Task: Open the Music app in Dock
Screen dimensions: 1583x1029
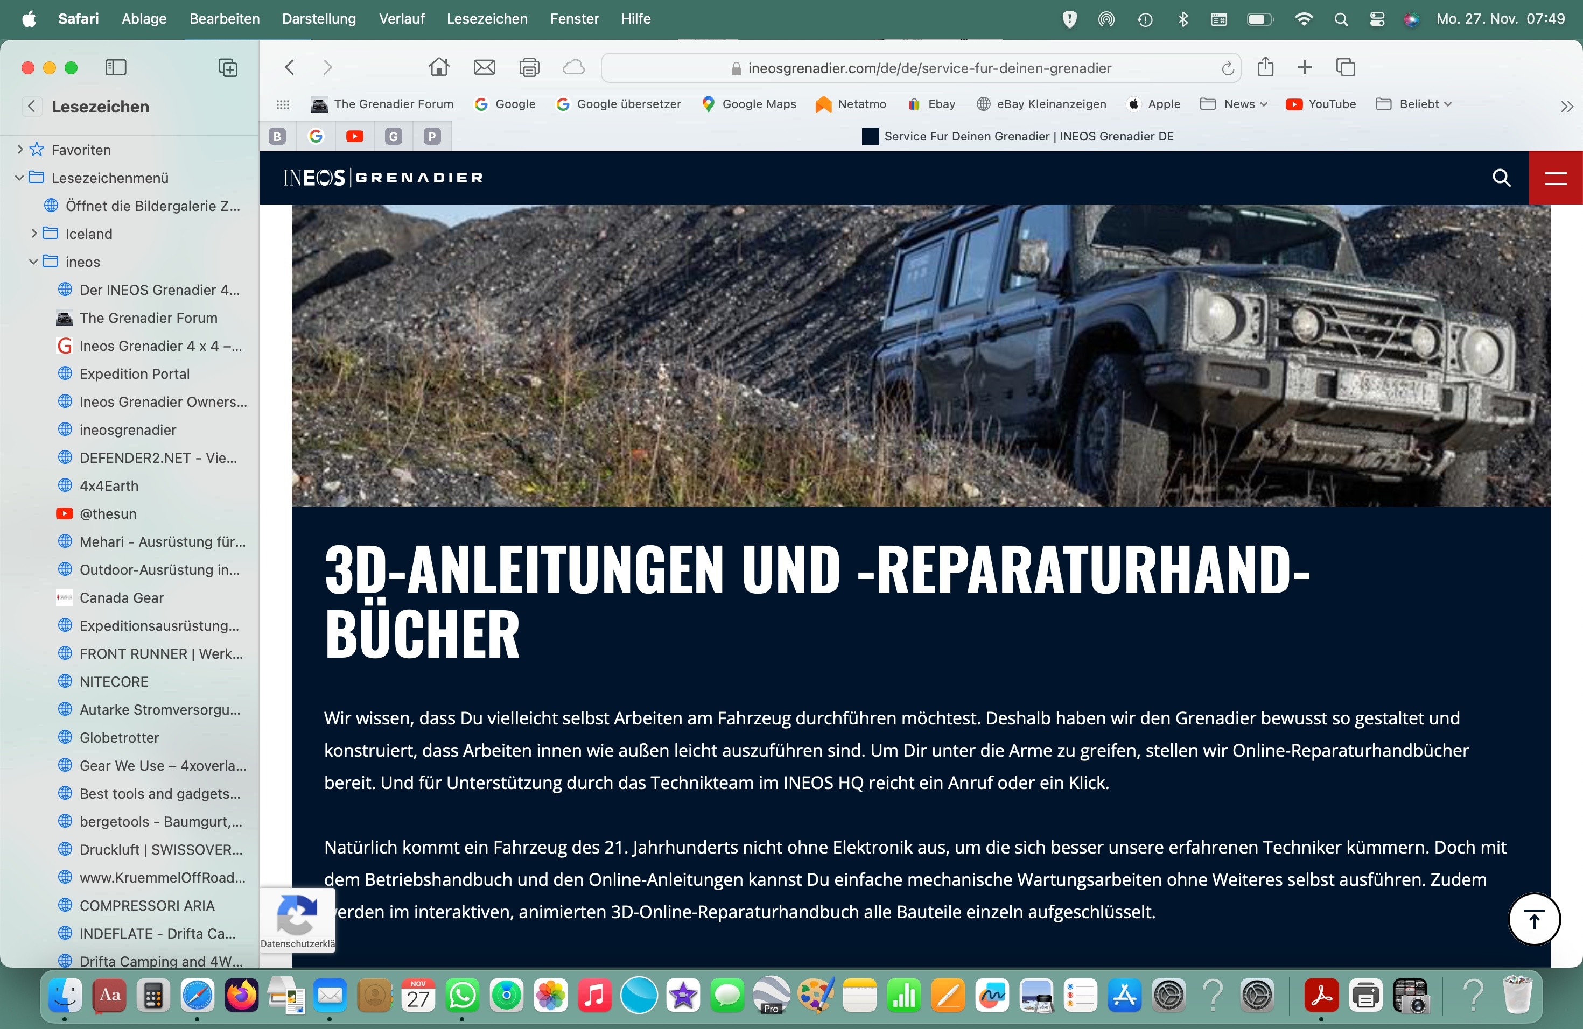Action: tap(594, 995)
